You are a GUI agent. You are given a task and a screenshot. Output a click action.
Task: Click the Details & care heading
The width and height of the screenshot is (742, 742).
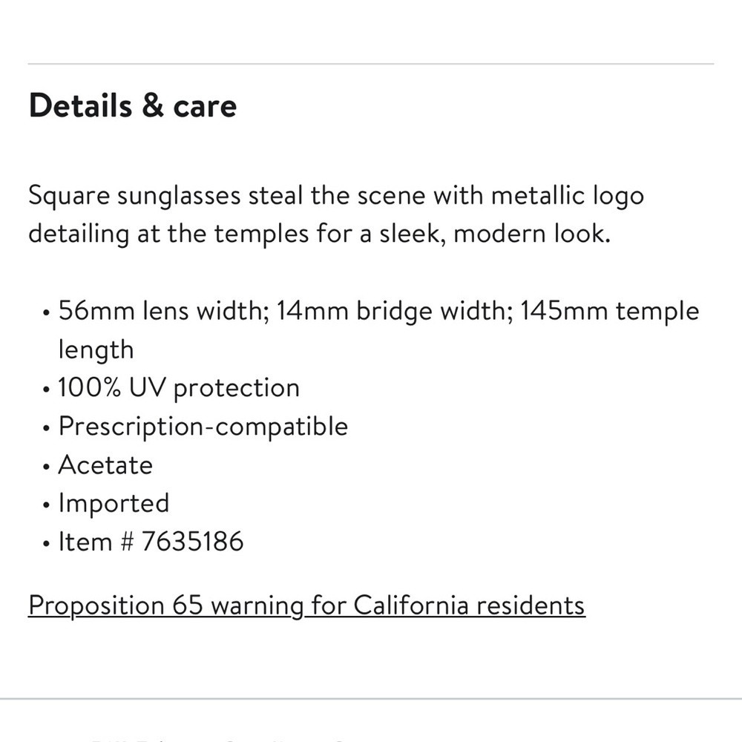pyautogui.click(x=133, y=105)
